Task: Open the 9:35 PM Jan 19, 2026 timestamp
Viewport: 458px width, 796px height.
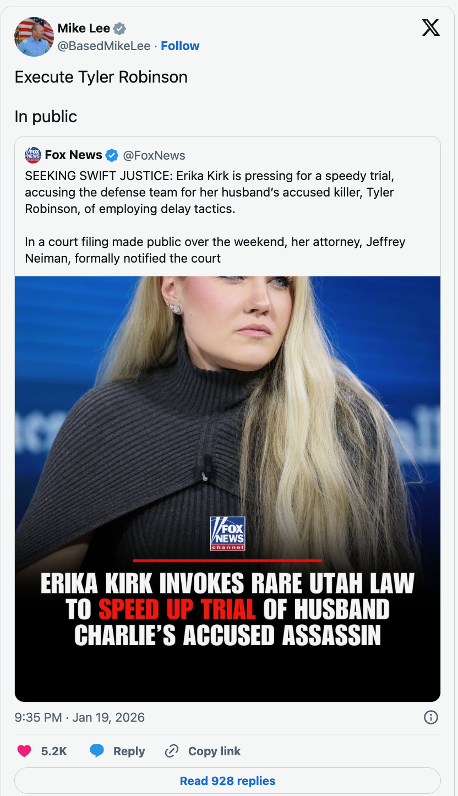Action: click(x=80, y=717)
